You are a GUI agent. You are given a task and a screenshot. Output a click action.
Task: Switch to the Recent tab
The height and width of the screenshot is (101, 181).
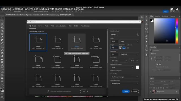click(x=33, y=26)
